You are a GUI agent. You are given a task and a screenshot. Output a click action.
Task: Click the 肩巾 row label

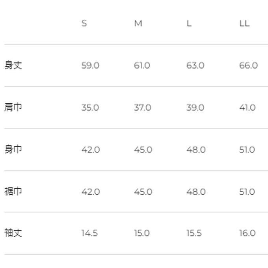13,107
